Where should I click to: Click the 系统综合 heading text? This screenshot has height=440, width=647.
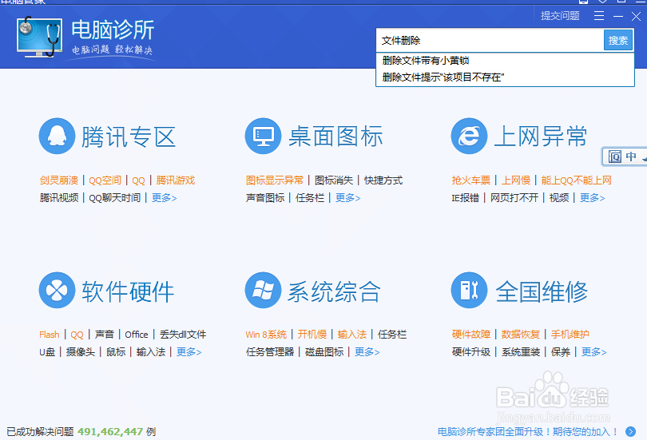coord(333,291)
